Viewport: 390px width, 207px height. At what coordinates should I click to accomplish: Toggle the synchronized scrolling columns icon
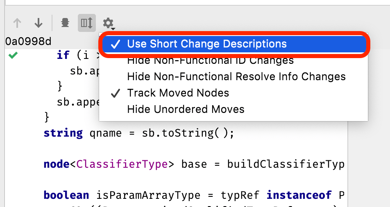(87, 23)
